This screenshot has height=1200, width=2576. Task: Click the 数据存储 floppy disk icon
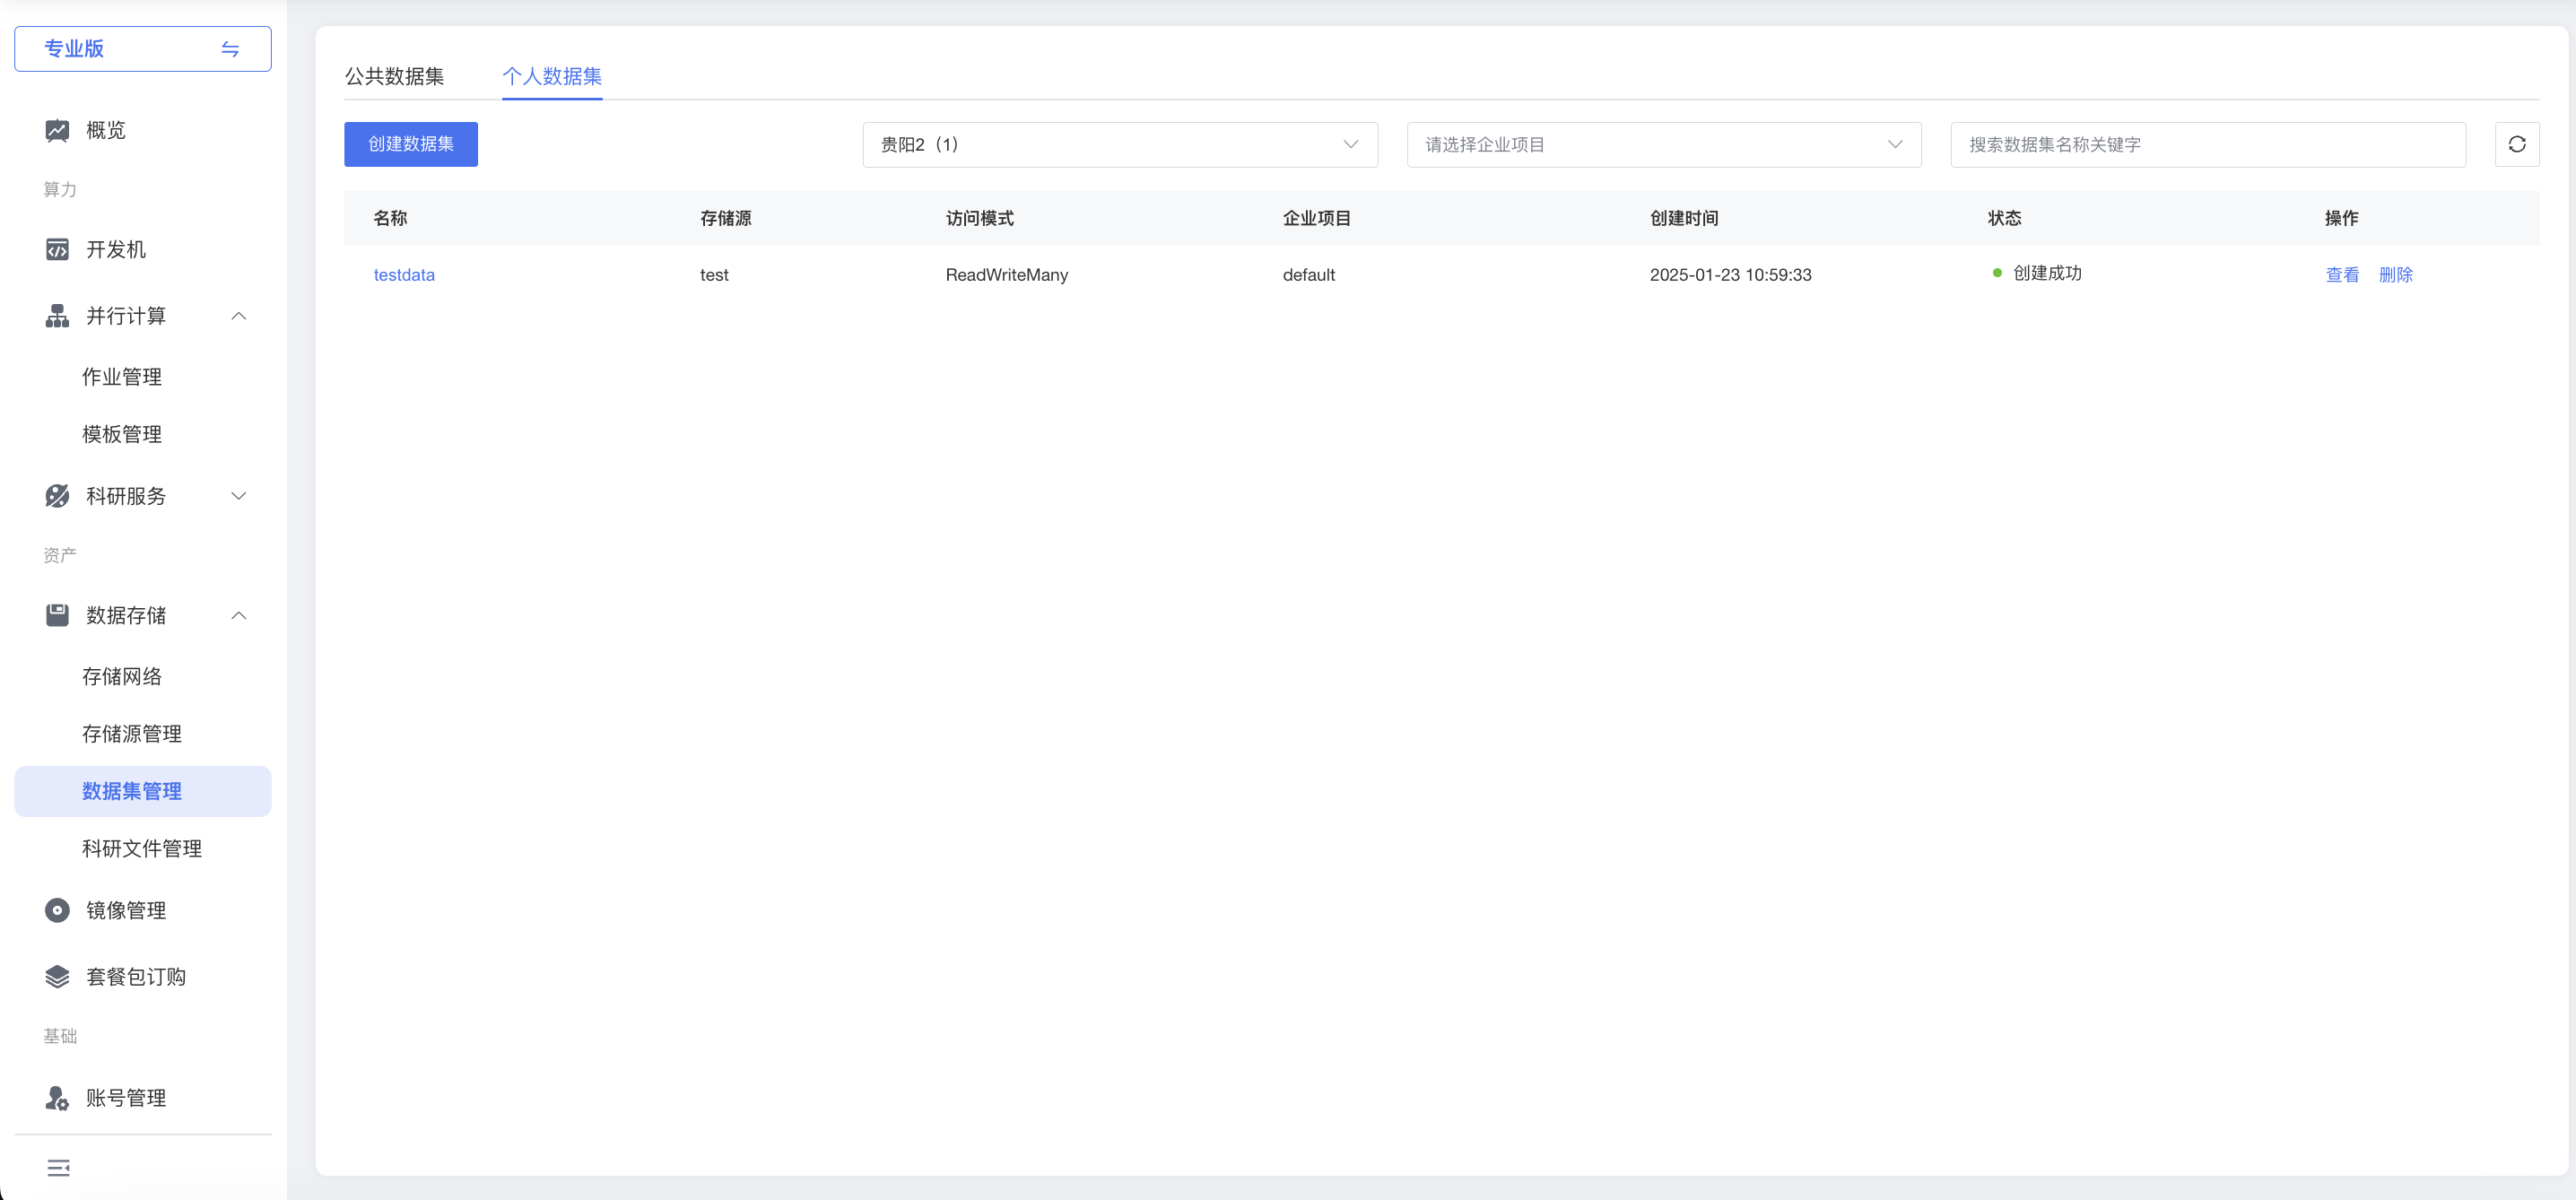[x=57, y=615]
